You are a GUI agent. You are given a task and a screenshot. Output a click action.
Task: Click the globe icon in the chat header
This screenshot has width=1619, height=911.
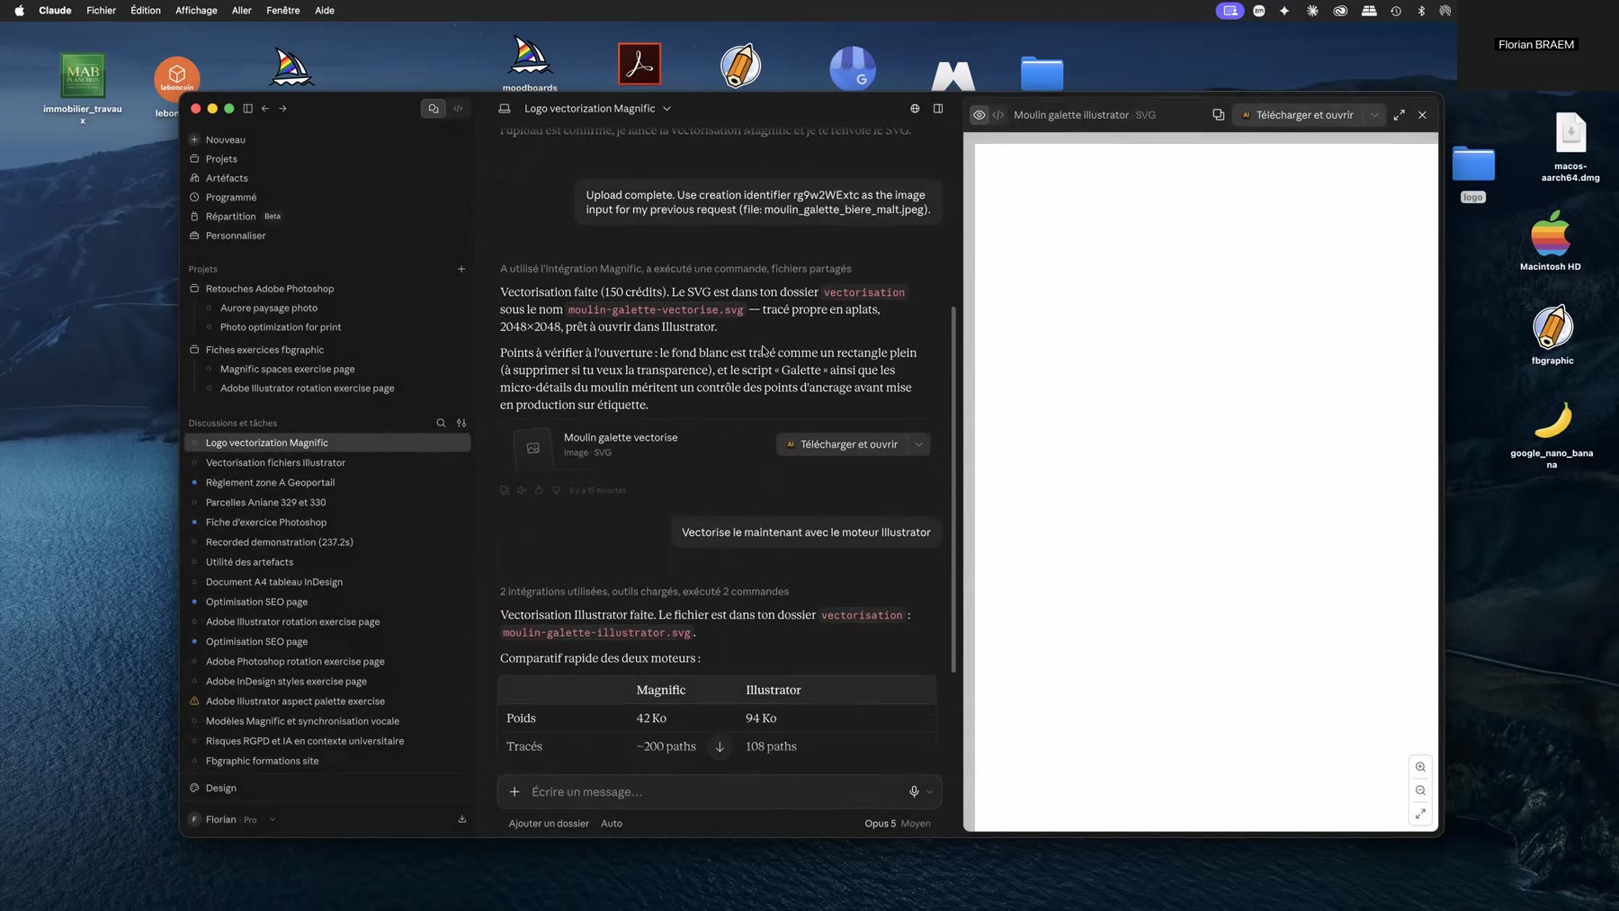915,109
